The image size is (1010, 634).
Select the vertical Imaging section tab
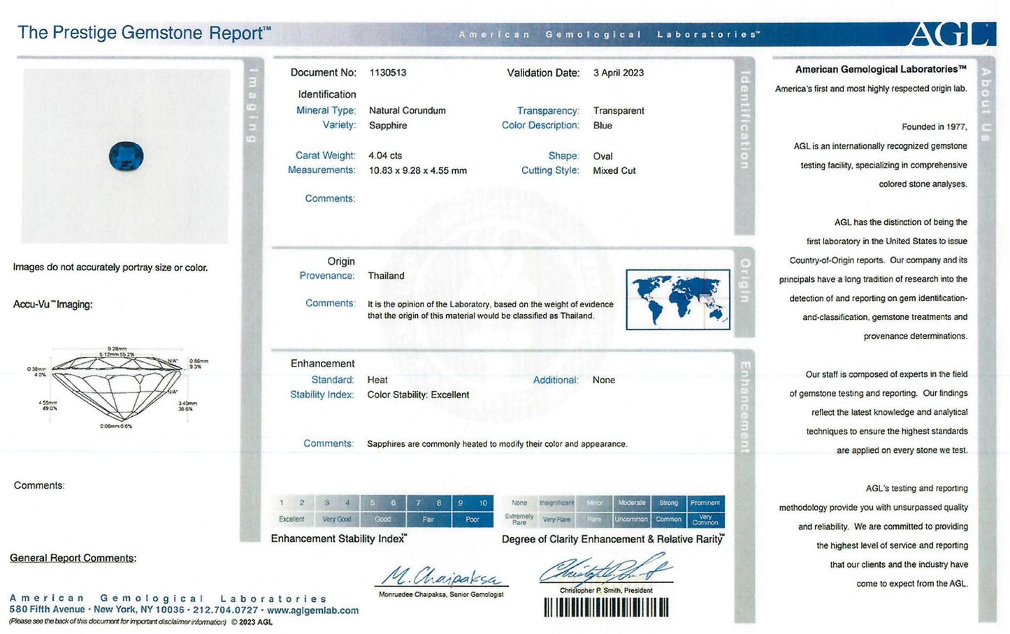pos(252,106)
